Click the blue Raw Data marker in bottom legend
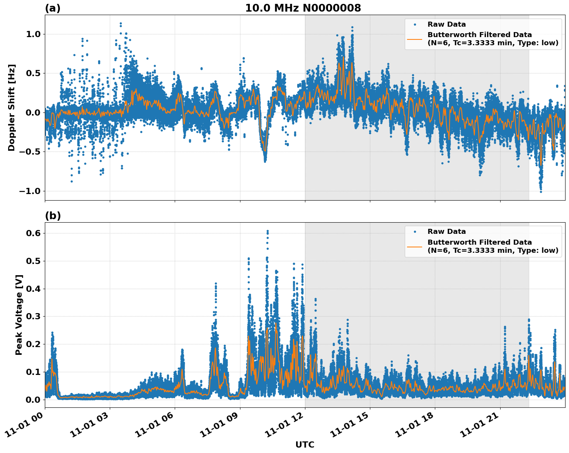 414,232
